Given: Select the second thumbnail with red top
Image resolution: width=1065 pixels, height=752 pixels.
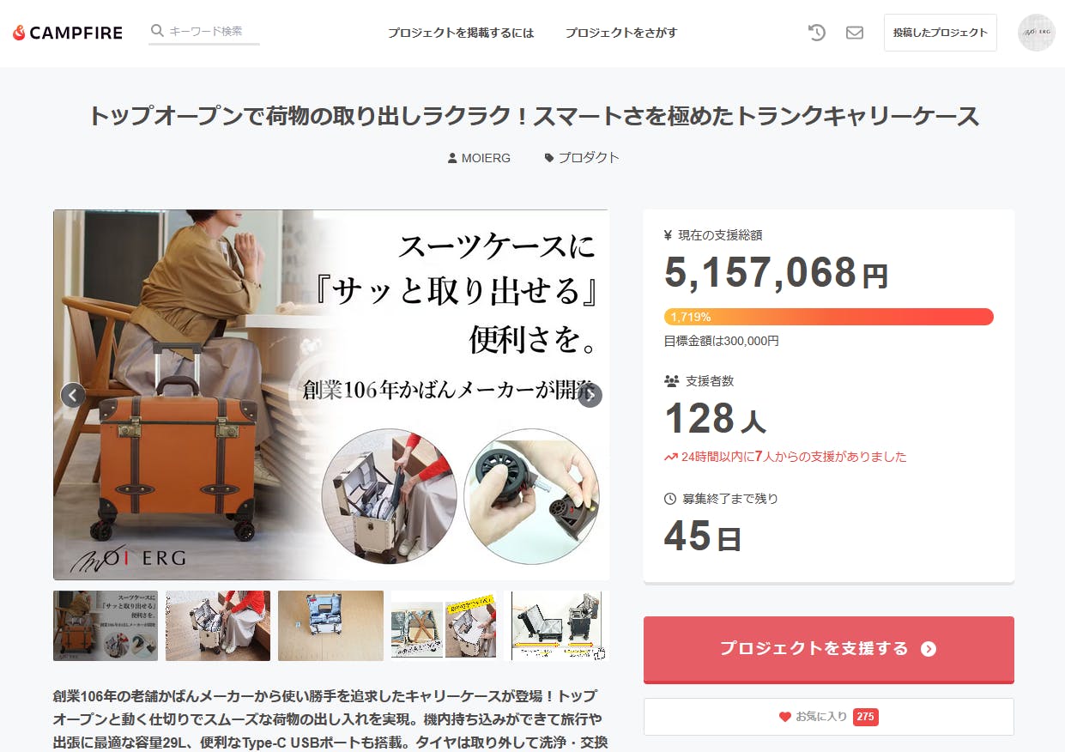Looking at the screenshot, I should pyautogui.click(x=218, y=626).
